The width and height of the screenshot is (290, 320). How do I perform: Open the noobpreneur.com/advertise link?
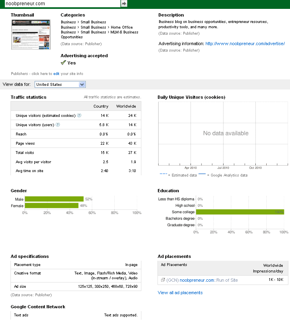click(245, 44)
